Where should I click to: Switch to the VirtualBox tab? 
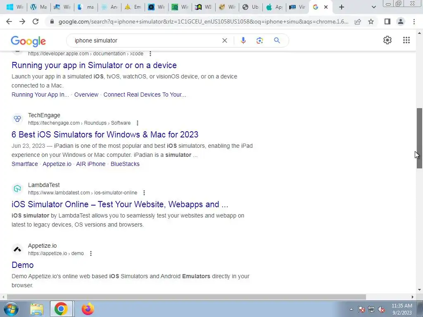tap(297, 7)
